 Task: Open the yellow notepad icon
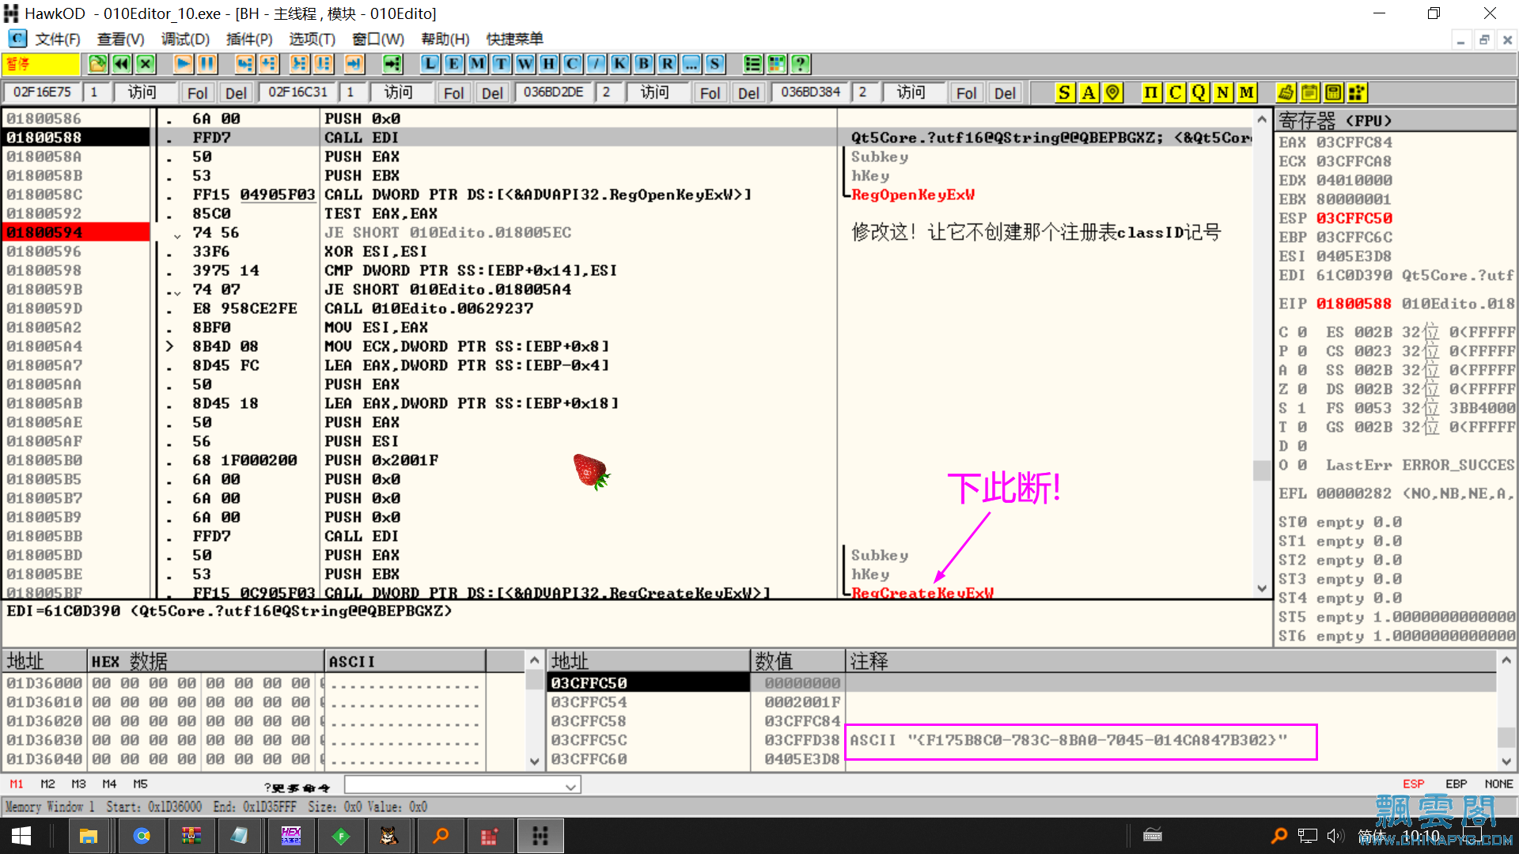(1309, 93)
